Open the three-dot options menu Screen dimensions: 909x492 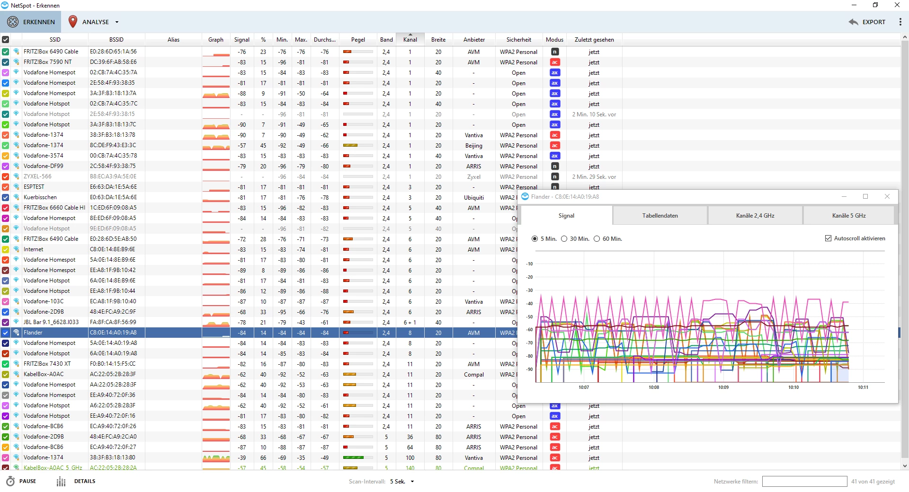[x=900, y=22]
